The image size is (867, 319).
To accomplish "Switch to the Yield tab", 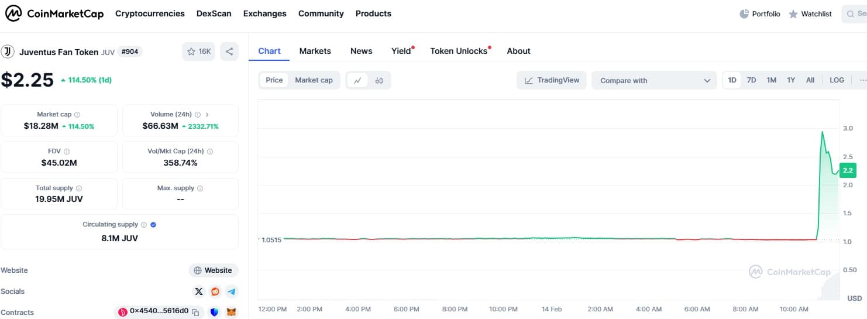I will coord(401,51).
